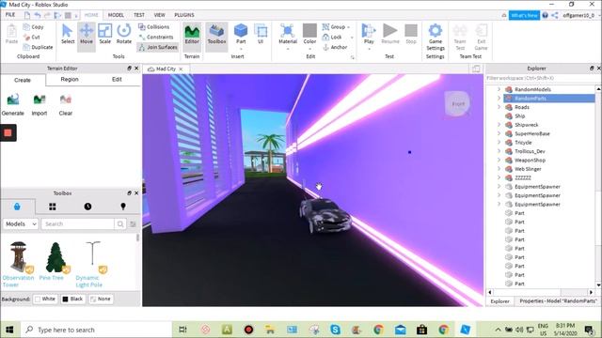
Task: Choose the Scale tool
Action: (x=104, y=34)
